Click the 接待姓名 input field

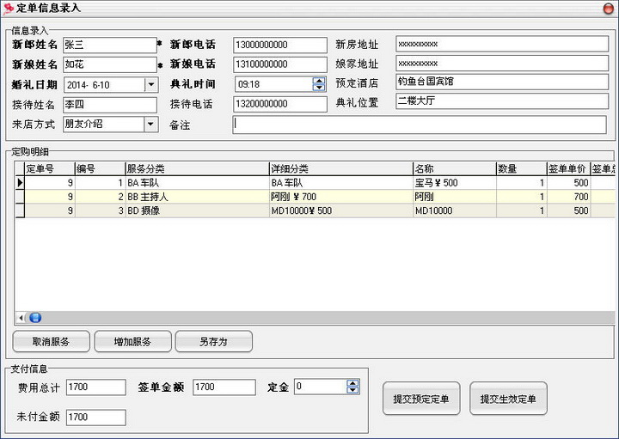click(x=110, y=105)
